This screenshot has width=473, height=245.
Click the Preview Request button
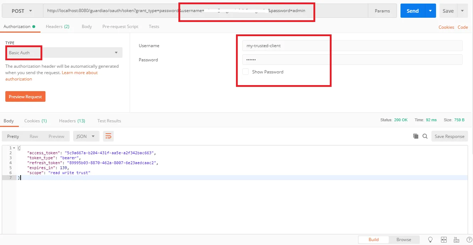point(25,96)
